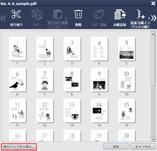Close the A_sample.pdf editing dialog
Viewport: 157px width, 151px height.
click(153, 4)
